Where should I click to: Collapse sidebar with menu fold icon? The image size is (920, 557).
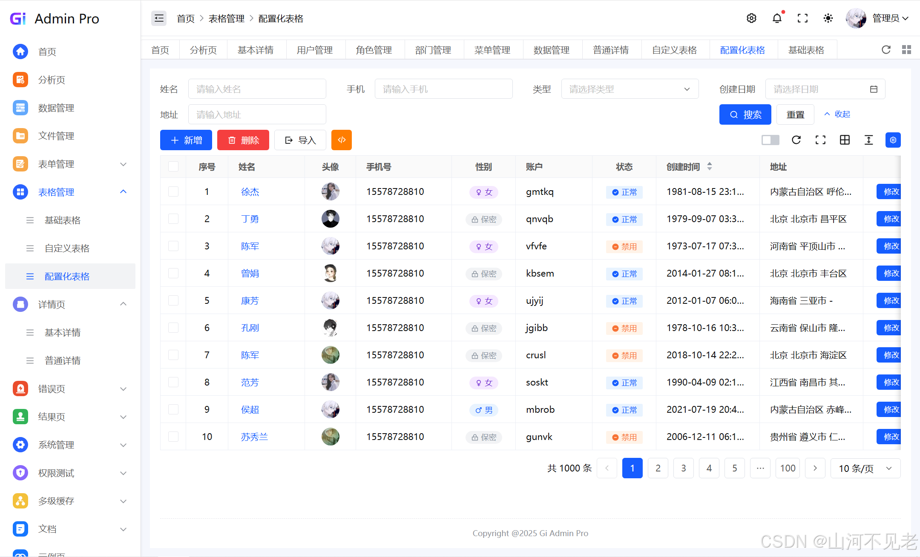(159, 18)
